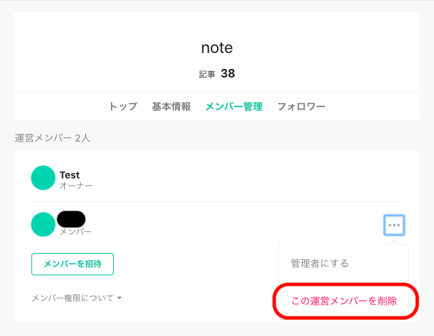
Task: Open the 基本情報 tab
Action: click(172, 106)
